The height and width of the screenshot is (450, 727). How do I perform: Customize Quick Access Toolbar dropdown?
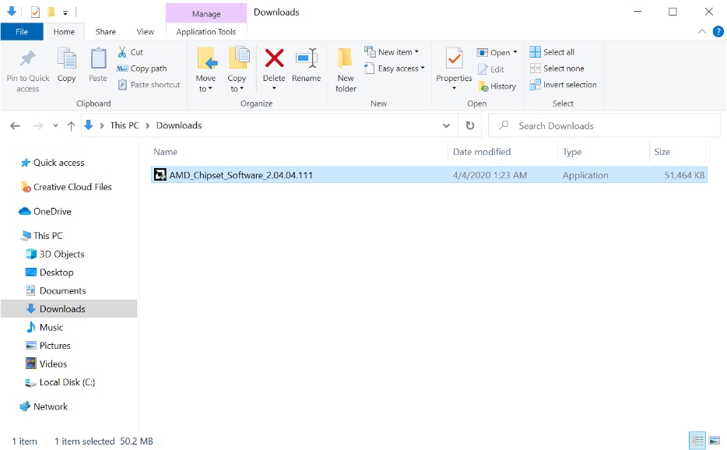pos(65,13)
